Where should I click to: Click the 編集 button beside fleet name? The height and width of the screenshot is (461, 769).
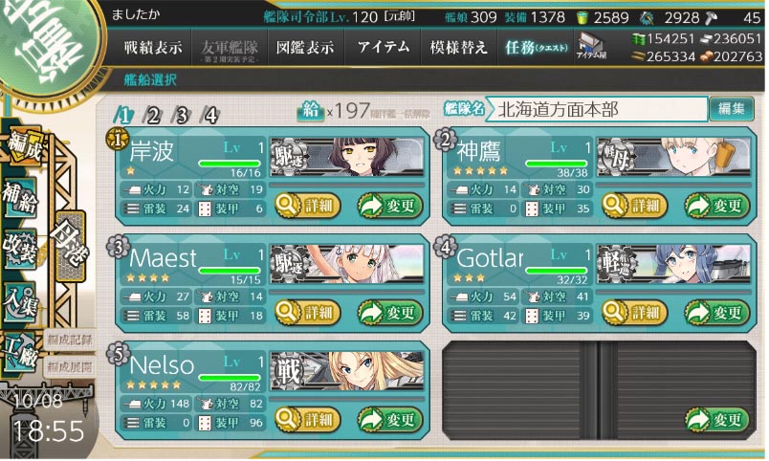[x=732, y=108]
